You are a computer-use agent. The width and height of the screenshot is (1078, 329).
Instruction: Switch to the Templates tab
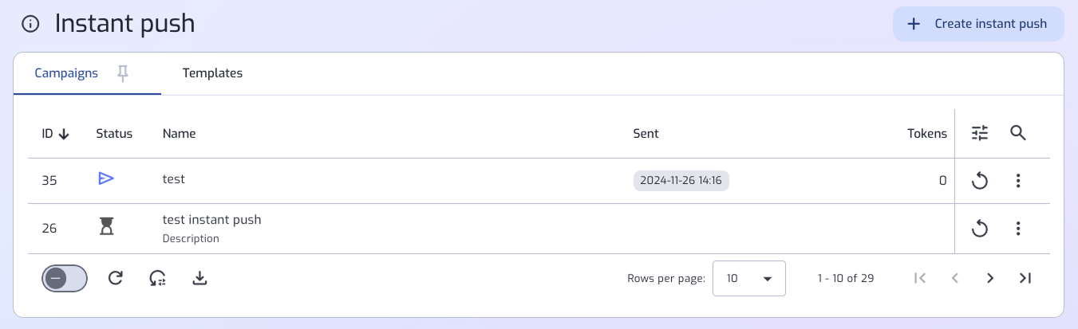tap(212, 73)
